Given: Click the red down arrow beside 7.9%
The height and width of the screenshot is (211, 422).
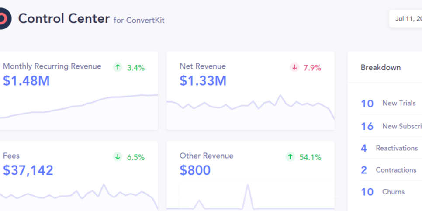Looking at the screenshot, I should pos(294,67).
